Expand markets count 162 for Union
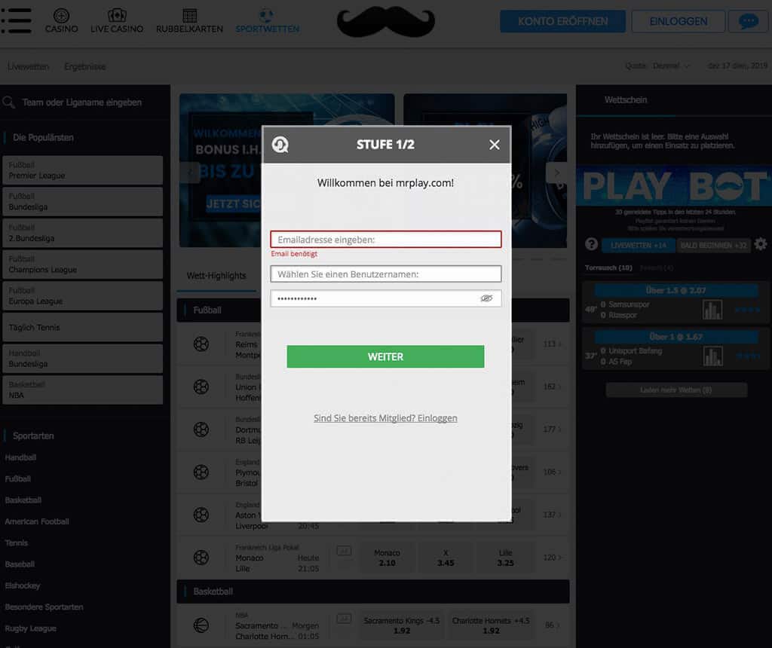 tap(552, 387)
